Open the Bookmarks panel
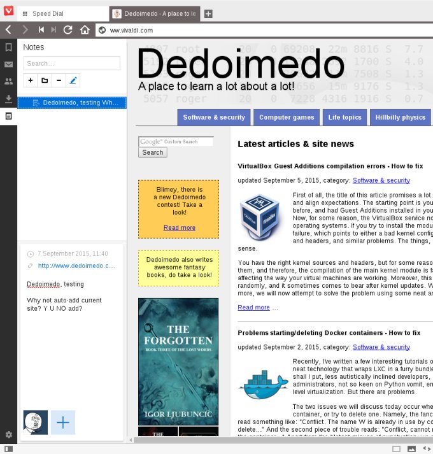 click(x=8, y=47)
